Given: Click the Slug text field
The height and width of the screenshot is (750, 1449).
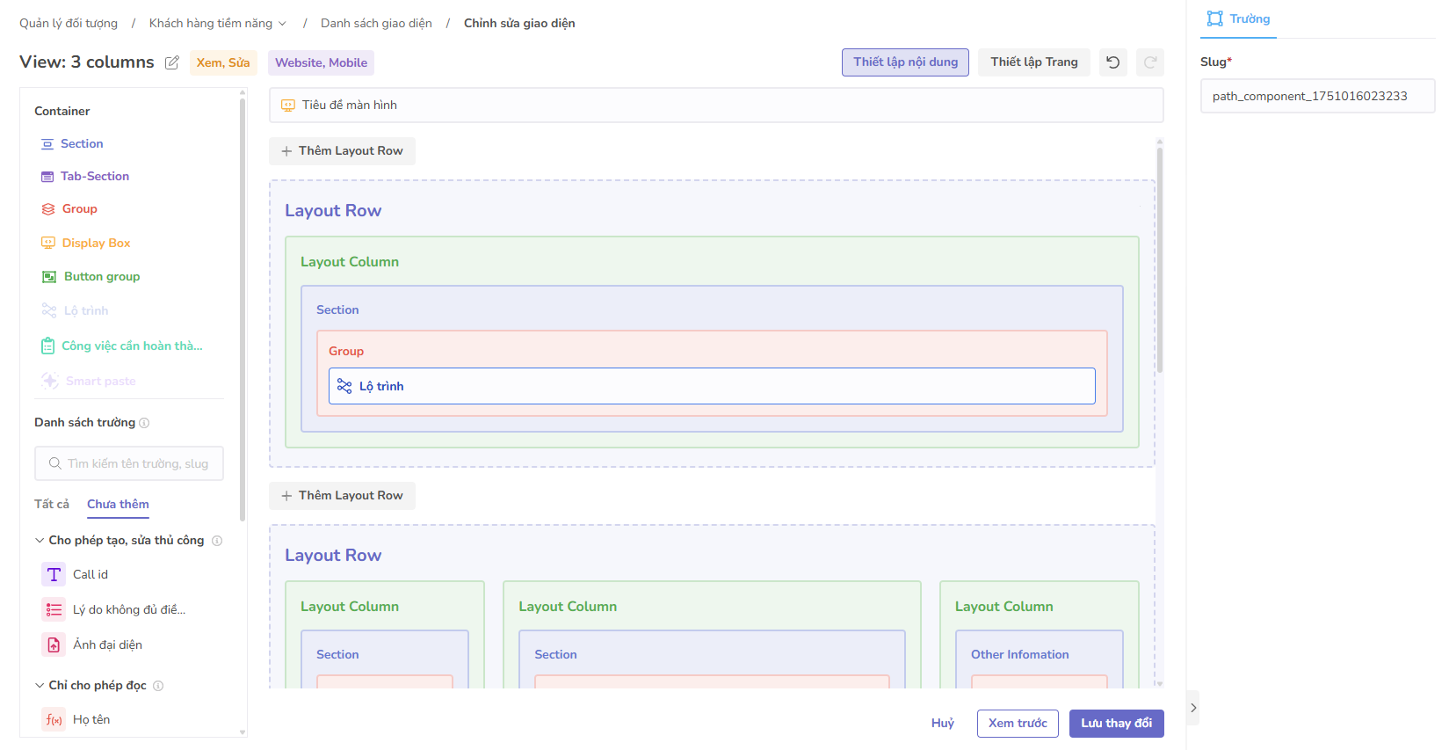Looking at the screenshot, I should pyautogui.click(x=1316, y=97).
